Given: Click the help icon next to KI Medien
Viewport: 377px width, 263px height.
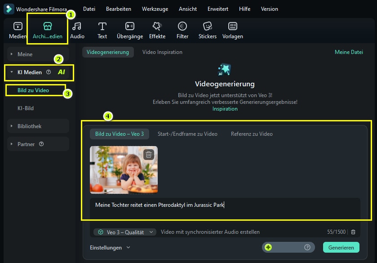Looking at the screenshot, I should point(49,72).
